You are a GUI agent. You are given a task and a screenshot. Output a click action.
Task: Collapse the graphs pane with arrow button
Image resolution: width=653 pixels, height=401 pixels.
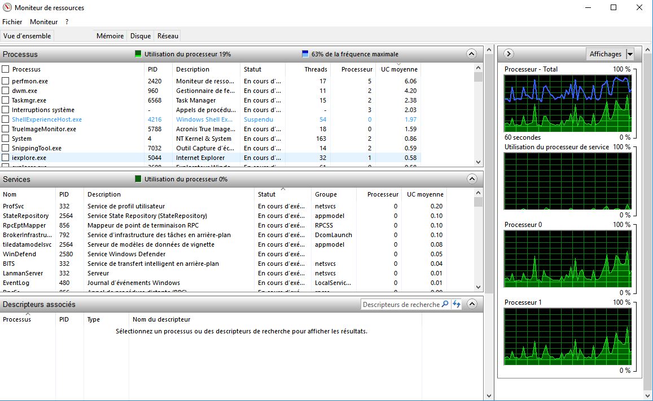pyautogui.click(x=509, y=54)
